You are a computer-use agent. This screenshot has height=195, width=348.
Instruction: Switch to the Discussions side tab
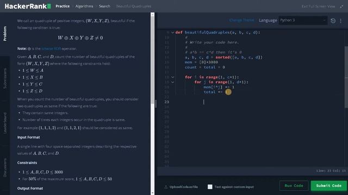click(x=5, y=167)
